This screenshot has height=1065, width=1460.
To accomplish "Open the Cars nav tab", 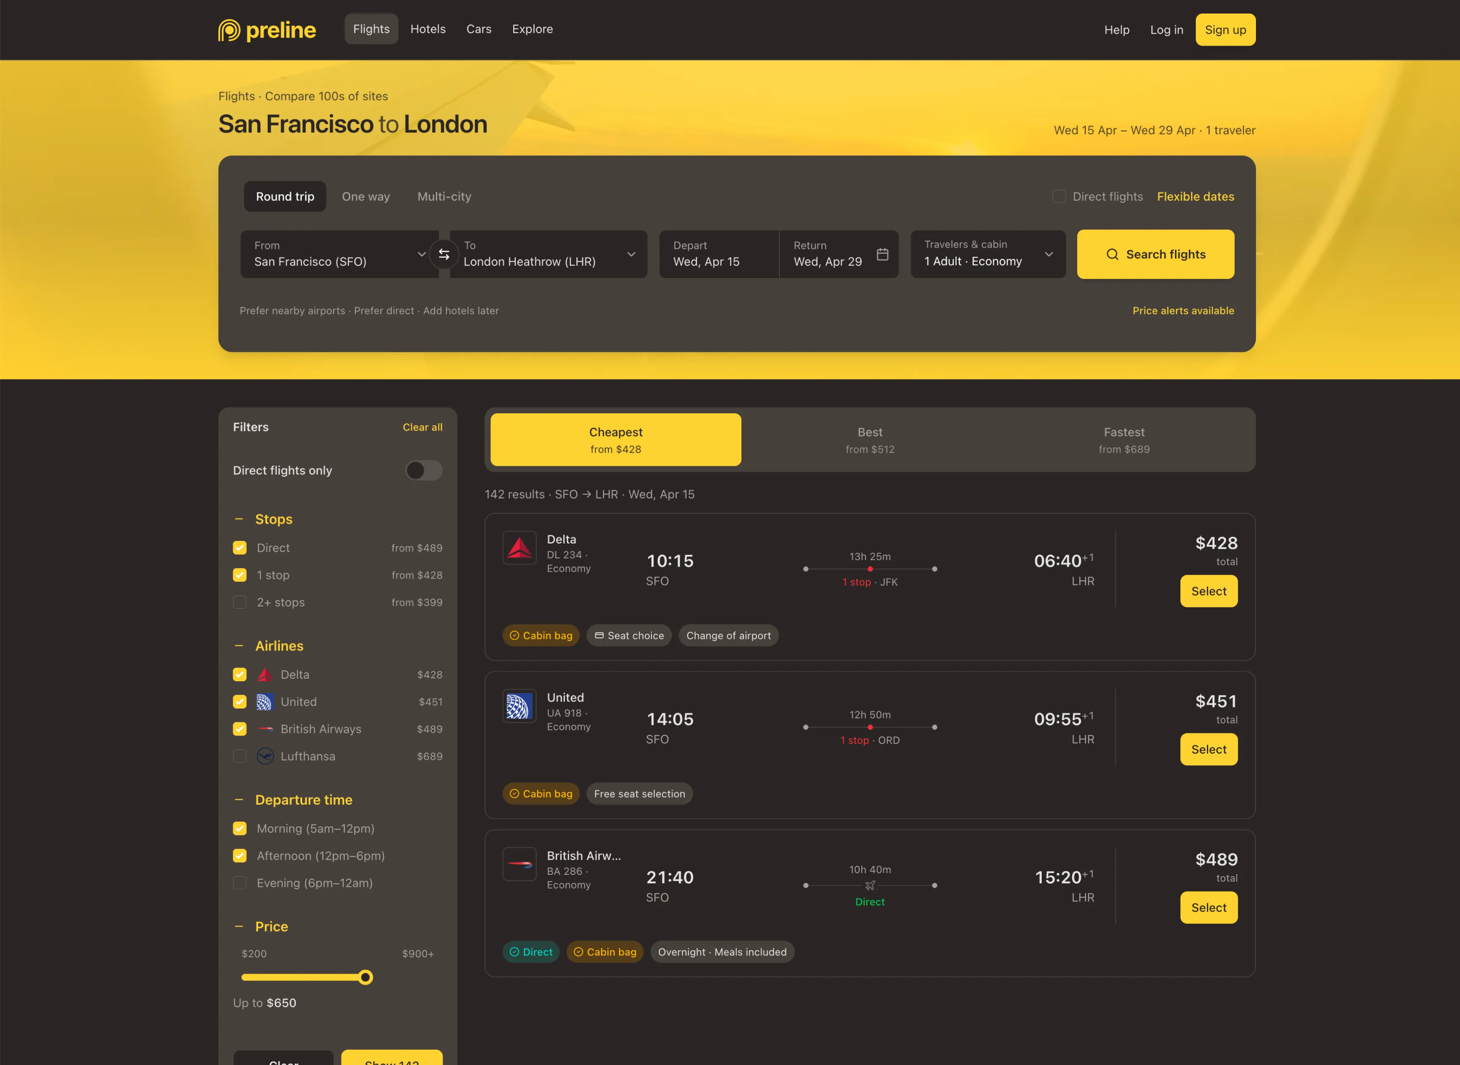I will pyautogui.click(x=479, y=29).
